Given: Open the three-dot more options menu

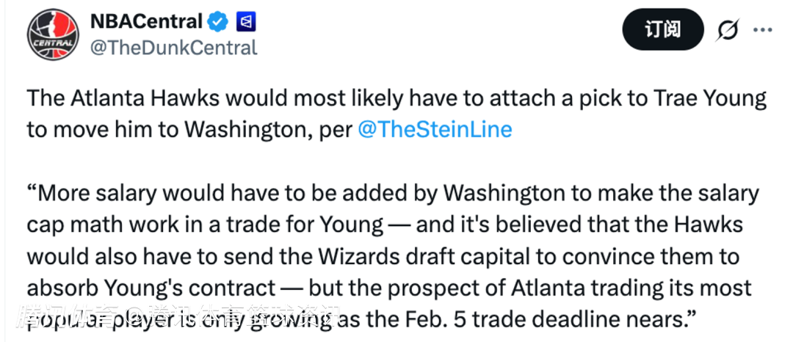Looking at the screenshot, I should point(764,30).
